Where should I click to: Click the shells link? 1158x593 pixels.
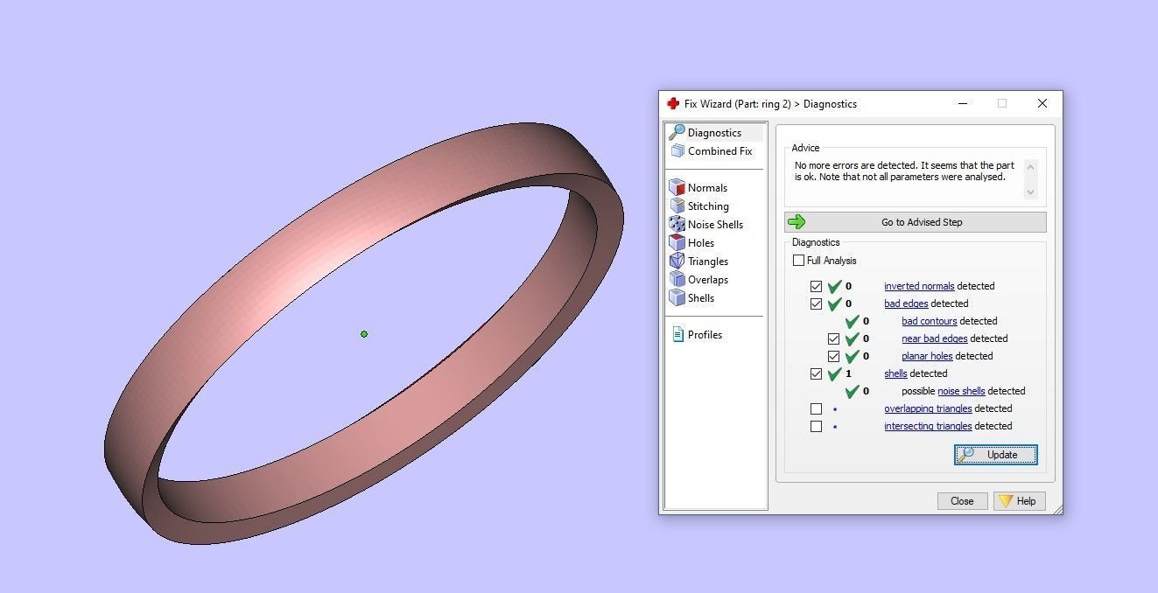click(895, 373)
